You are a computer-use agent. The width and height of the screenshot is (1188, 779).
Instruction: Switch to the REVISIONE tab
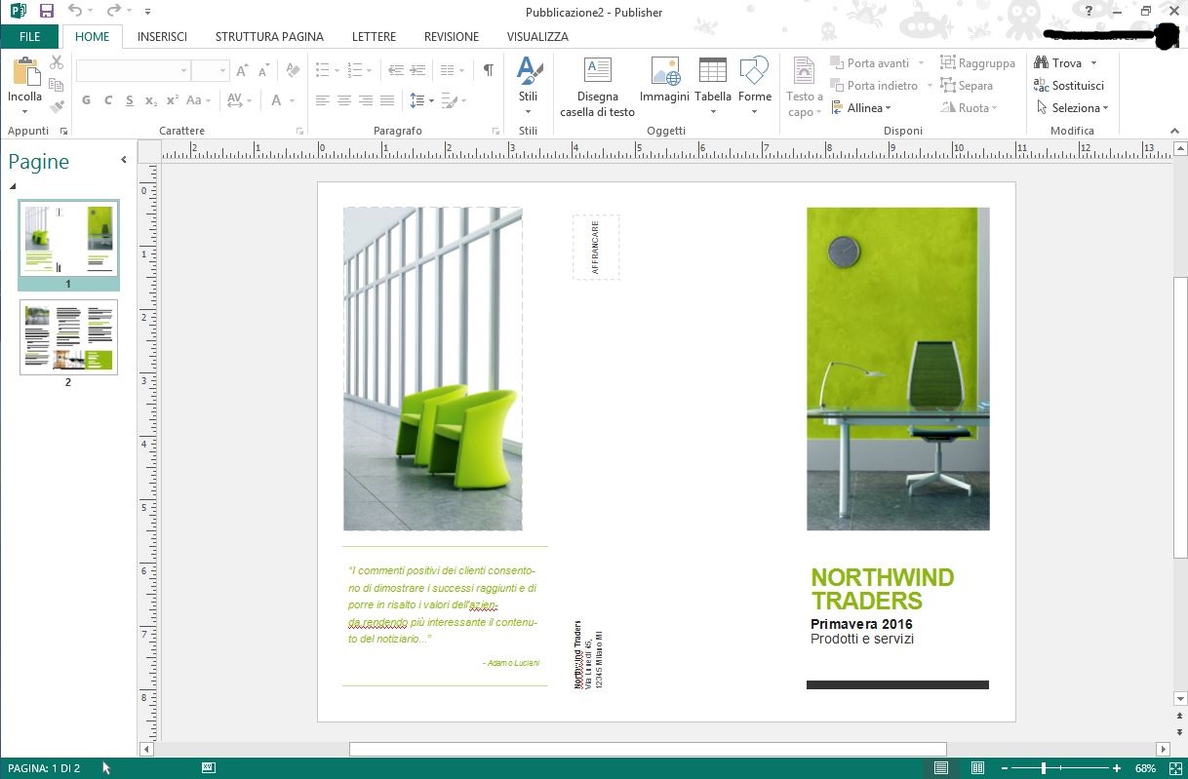[452, 37]
